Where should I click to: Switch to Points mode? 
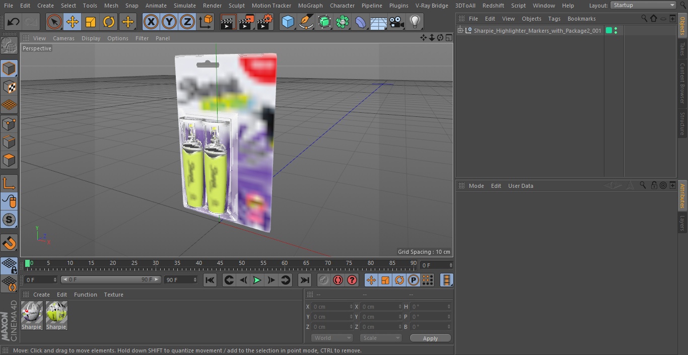click(x=9, y=124)
